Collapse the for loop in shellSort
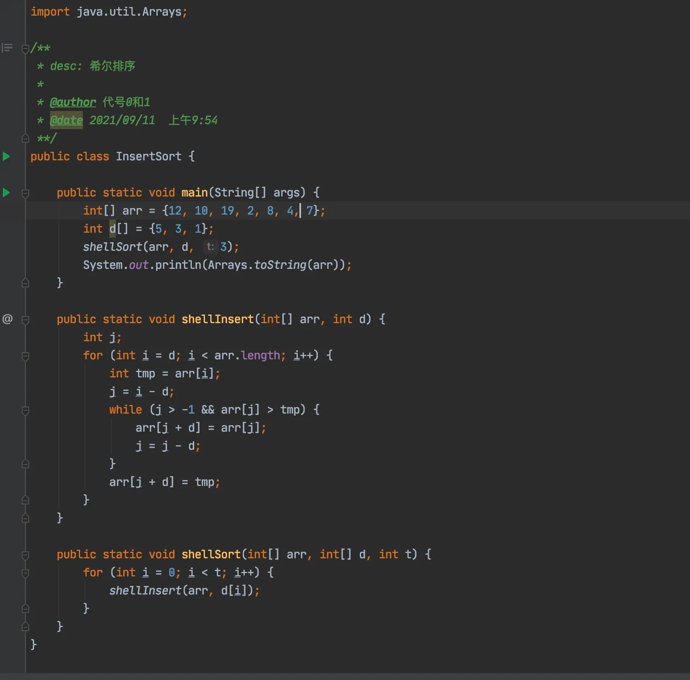The height and width of the screenshot is (680, 690). pos(25,573)
